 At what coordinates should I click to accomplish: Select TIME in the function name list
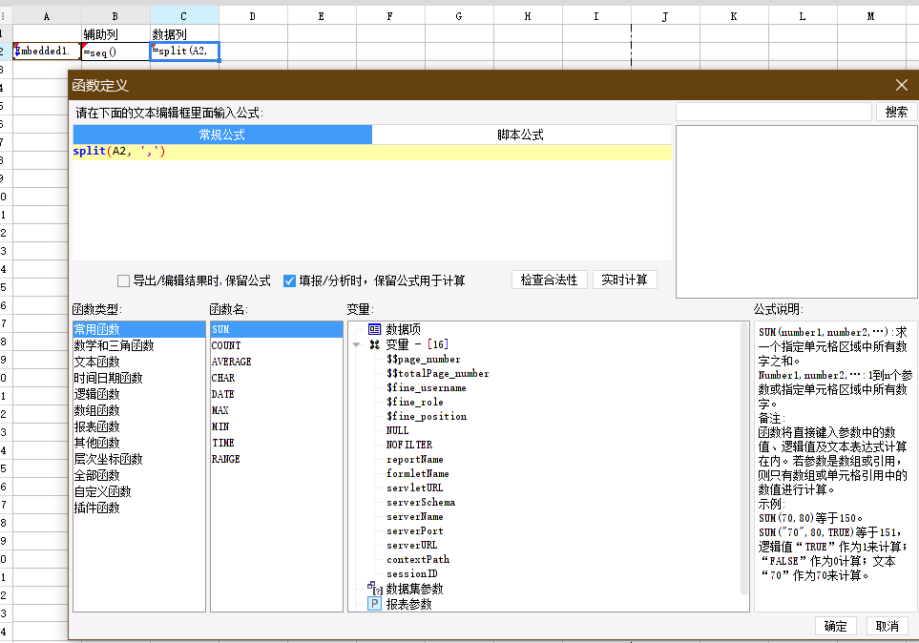(277, 443)
